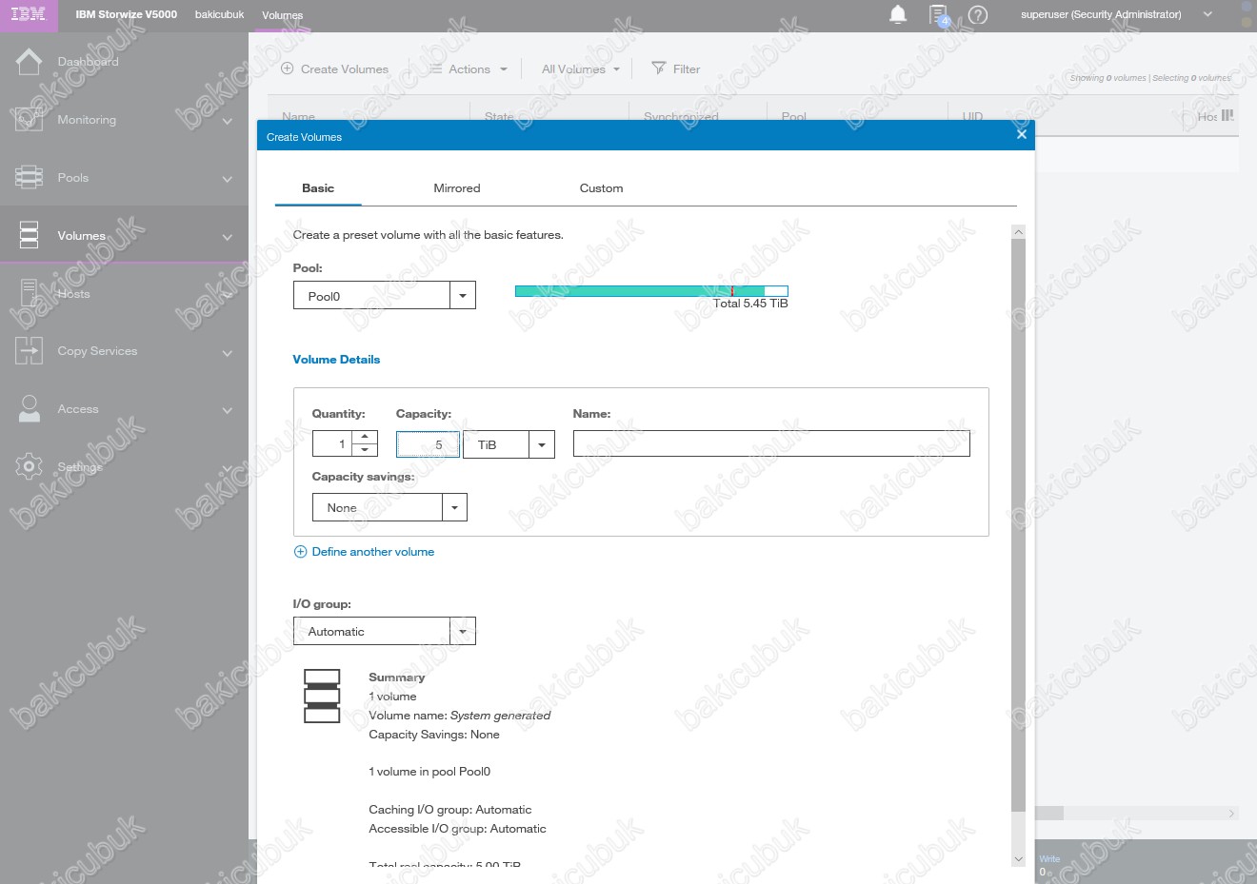Click the plus icon beside Create Volumes
This screenshot has width=1257, height=884.
pyautogui.click(x=288, y=69)
